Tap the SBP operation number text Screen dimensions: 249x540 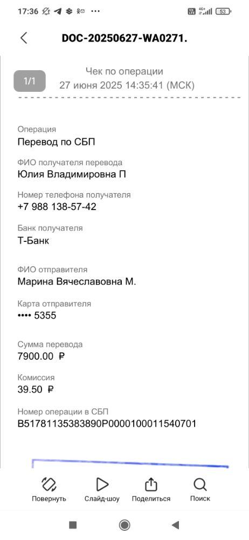(x=107, y=423)
